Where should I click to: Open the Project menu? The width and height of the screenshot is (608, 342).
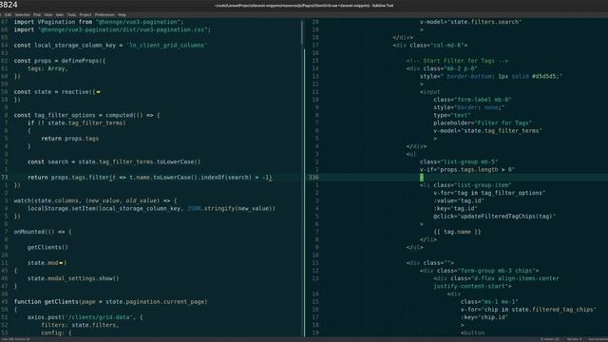tap(85, 15)
